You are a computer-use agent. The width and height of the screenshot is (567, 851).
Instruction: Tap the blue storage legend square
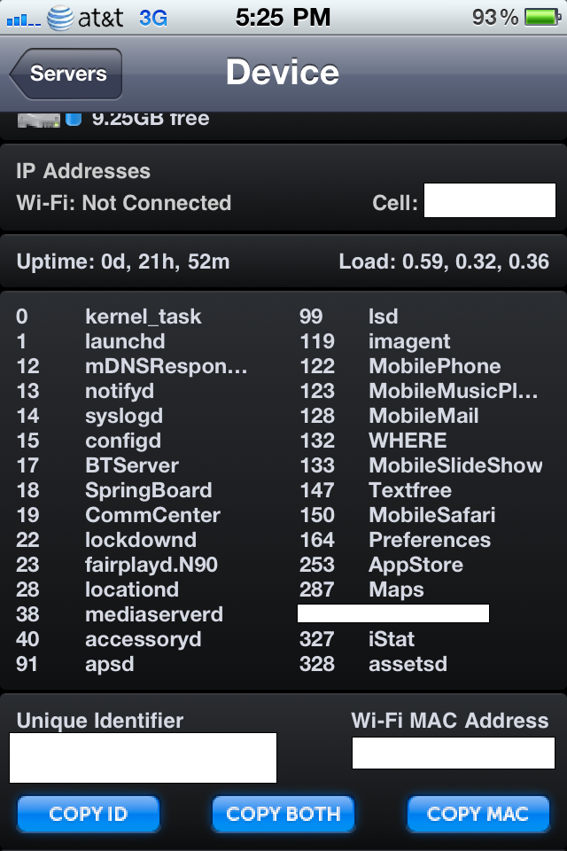click(74, 119)
